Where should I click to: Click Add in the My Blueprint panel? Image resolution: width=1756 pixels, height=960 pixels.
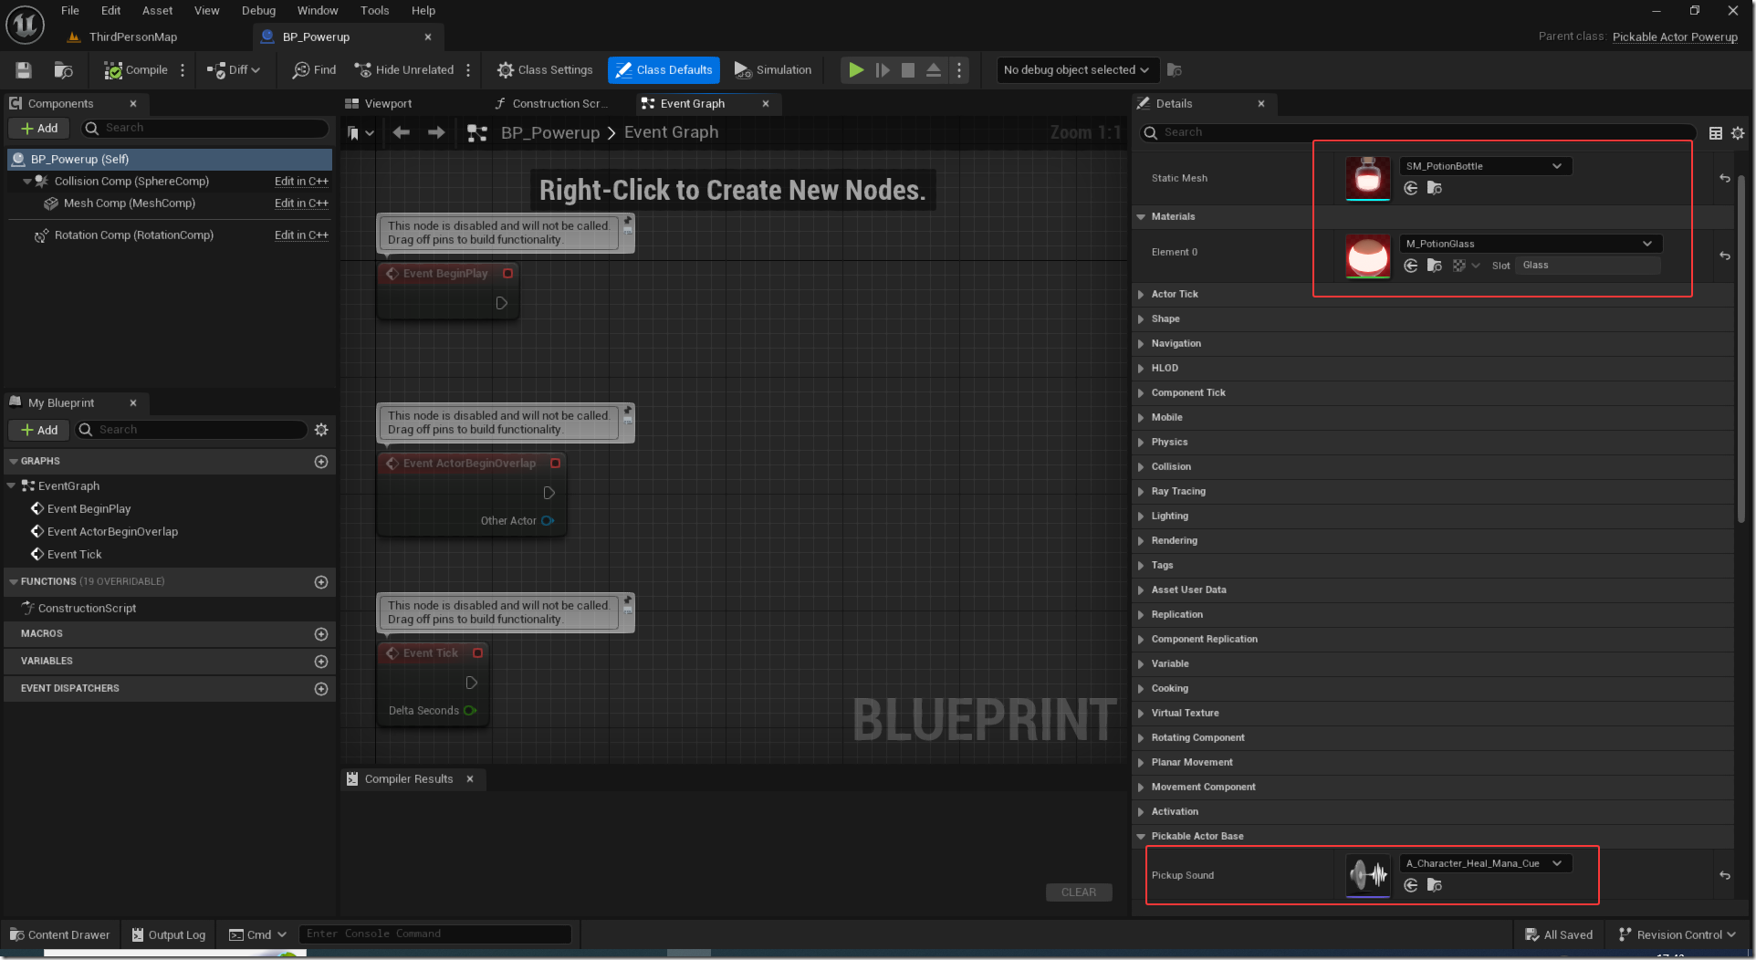pos(39,430)
